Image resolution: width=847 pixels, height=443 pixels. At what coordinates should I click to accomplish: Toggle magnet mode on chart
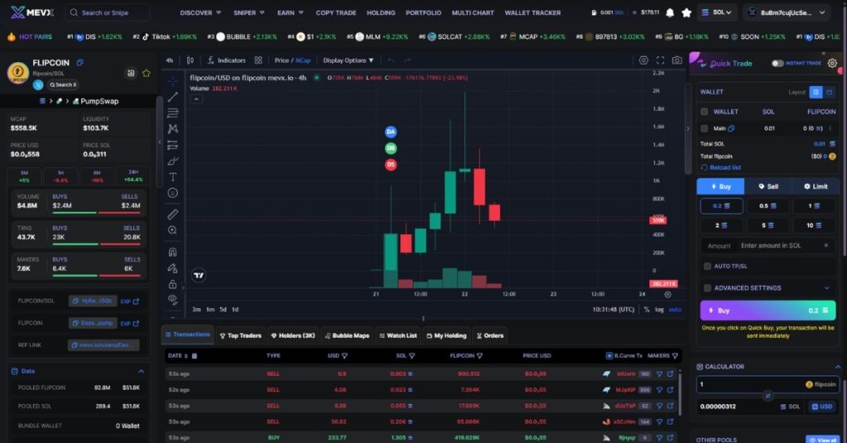point(173,252)
